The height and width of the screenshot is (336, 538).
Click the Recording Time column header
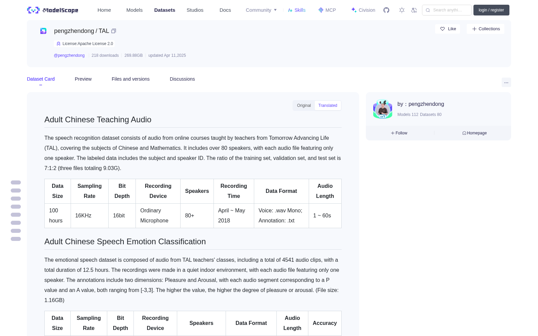point(234,191)
